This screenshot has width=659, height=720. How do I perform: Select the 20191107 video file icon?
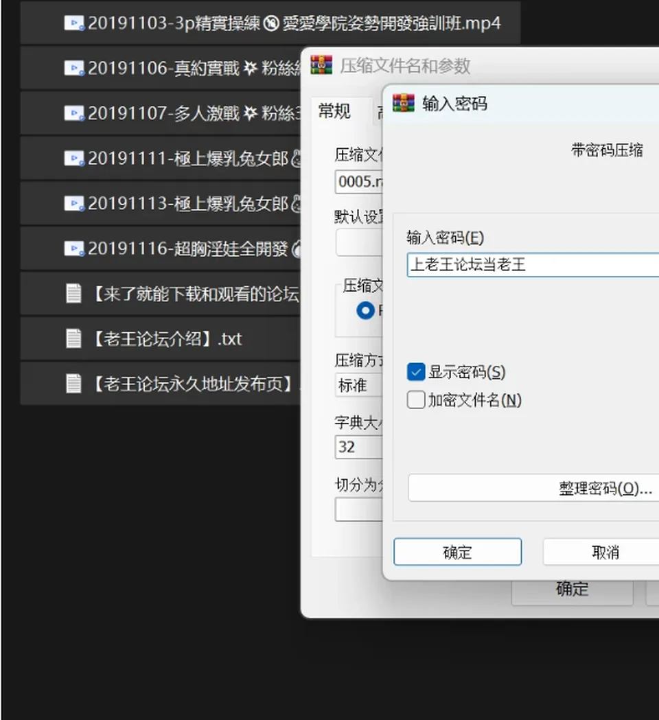(x=74, y=113)
